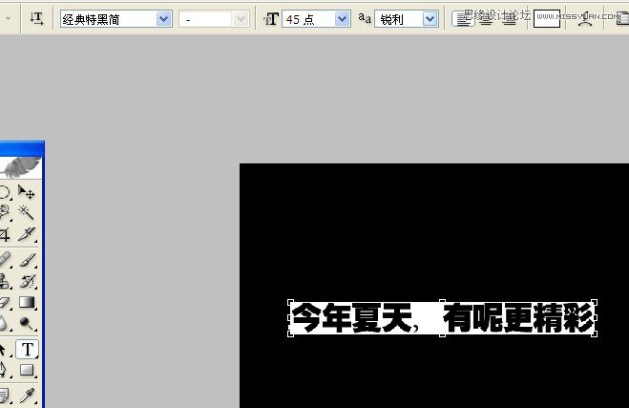The width and height of the screenshot is (629, 408).
Task: Set text alignment to right
Action: [x=509, y=18]
